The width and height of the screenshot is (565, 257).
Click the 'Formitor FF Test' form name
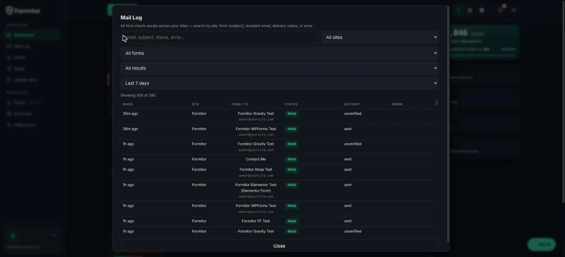click(256, 221)
